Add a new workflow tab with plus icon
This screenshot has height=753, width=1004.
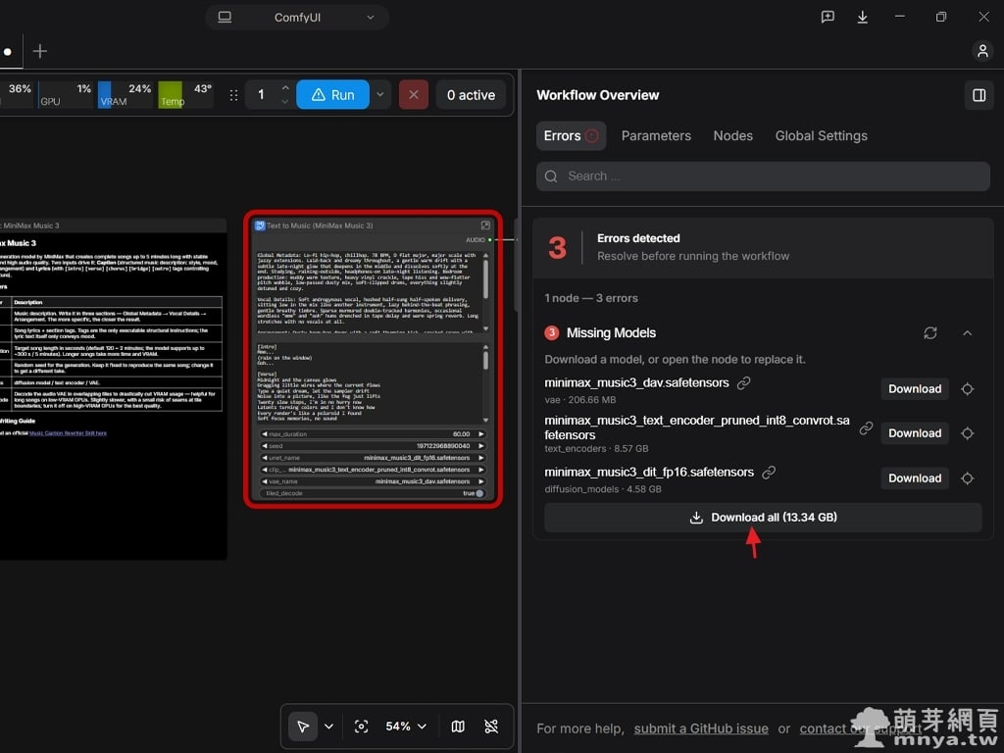[x=39, y=51]
